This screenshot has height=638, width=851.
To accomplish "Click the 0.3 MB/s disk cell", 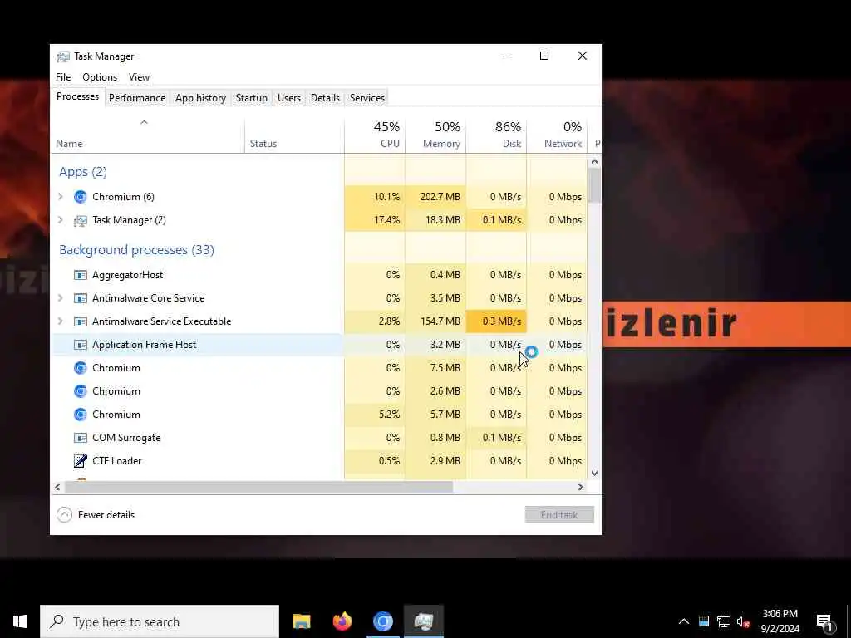I will [497, 321].
